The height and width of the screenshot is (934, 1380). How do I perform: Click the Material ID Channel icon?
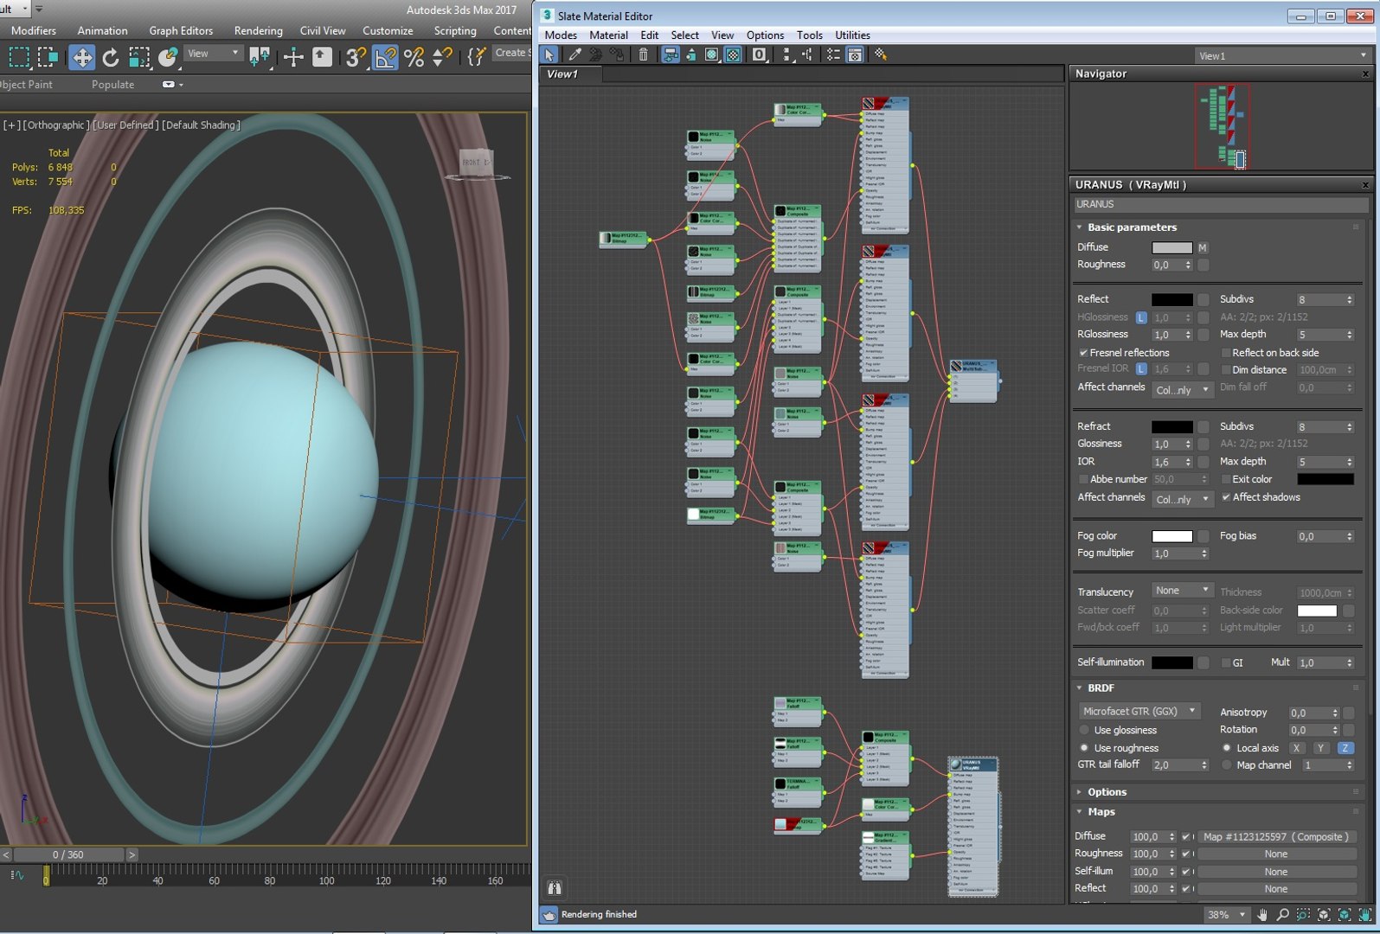pyautogui.click(x=759, y=54)
